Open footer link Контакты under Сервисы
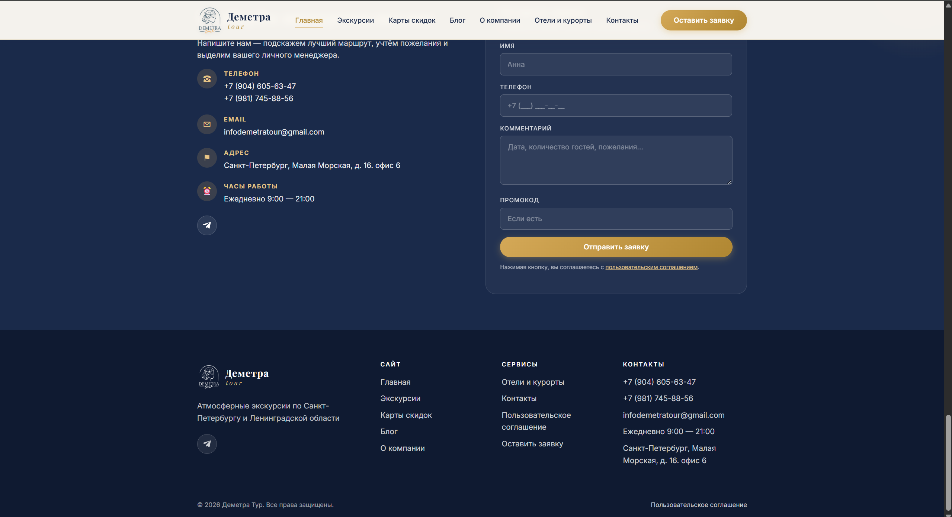 click(x=519, y=398)
